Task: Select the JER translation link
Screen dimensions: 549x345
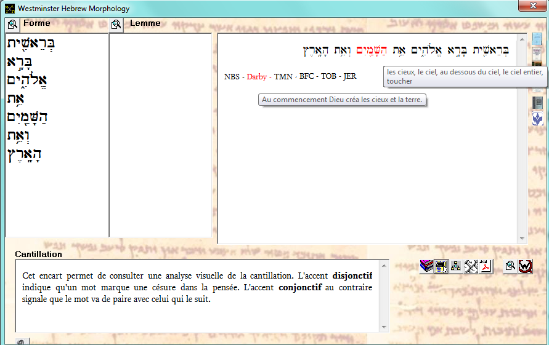Action: click(x=350, y=76)
